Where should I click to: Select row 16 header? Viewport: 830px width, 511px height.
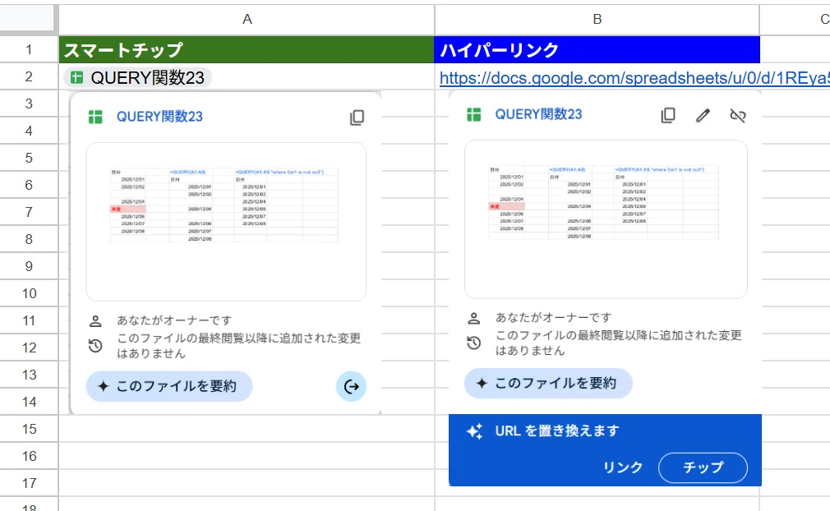coord(29,456)
